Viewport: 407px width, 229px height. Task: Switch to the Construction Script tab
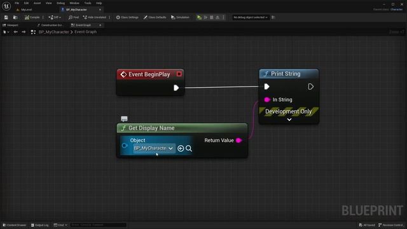click(50, 25)
